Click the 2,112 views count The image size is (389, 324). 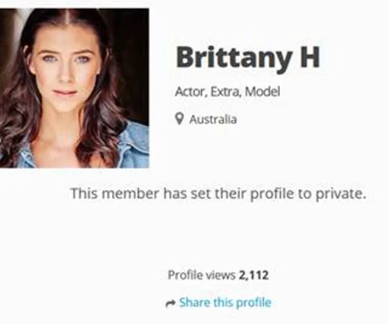tap(253, 275)
